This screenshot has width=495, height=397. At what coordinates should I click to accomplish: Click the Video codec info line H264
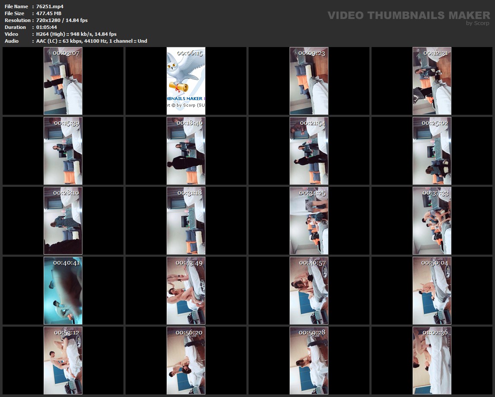[76, 34]
